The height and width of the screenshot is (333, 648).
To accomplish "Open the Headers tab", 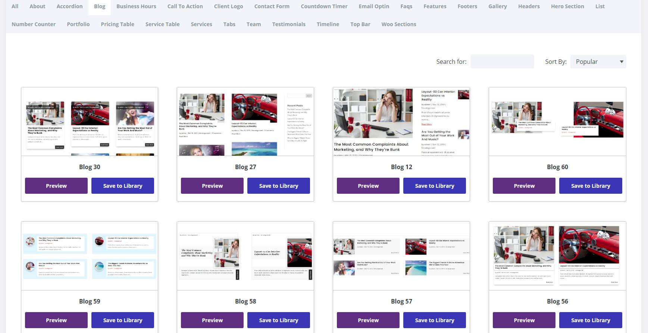I will tap(529, 6).
